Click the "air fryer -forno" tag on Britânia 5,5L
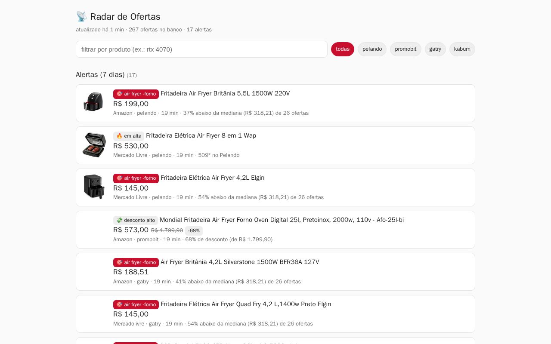 pos(136,94)
